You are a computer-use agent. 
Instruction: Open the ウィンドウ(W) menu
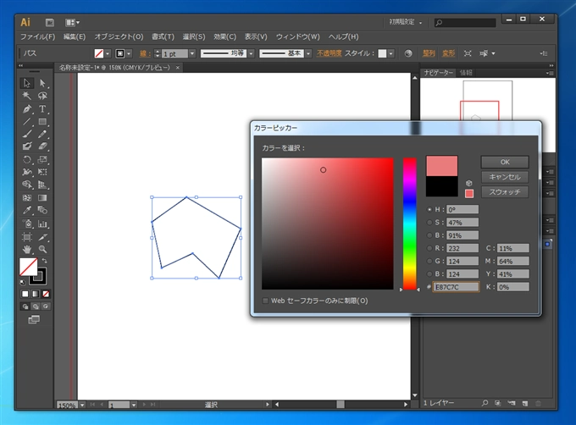click(x=297, y=36)
